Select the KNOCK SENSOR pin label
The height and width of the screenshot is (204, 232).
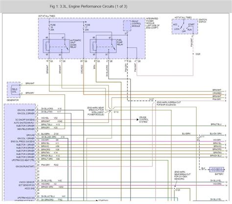[27, 182]
